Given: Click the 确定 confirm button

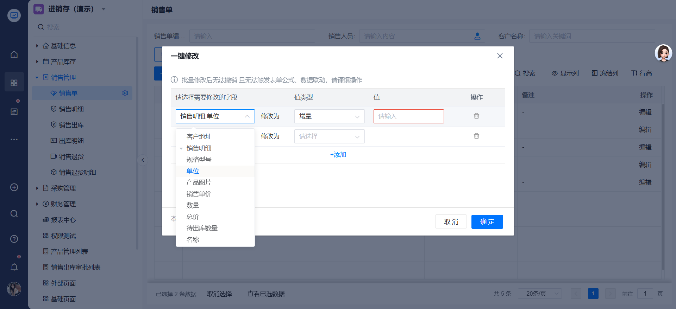Looking at the screenshot, I should tap(487, 222).
